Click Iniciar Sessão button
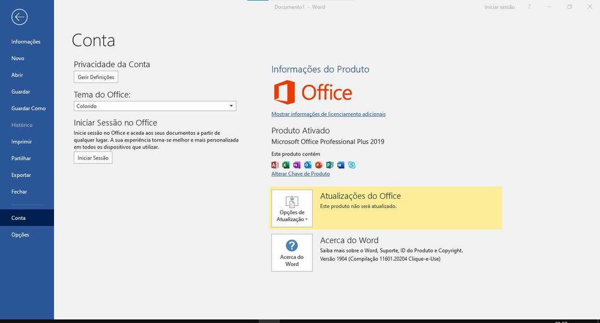The image size is (600, 323). [x=93, y=158]
